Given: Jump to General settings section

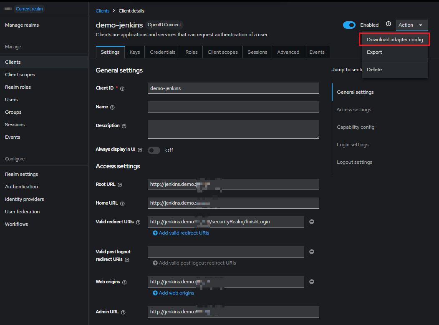Looking at the screenshot, I should [355, 92].
